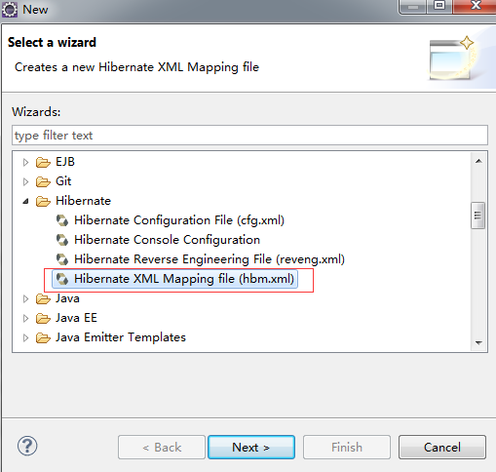Click the Hibernate XML Mapping file icon
The image size is (496, 472).
[62, 279]
